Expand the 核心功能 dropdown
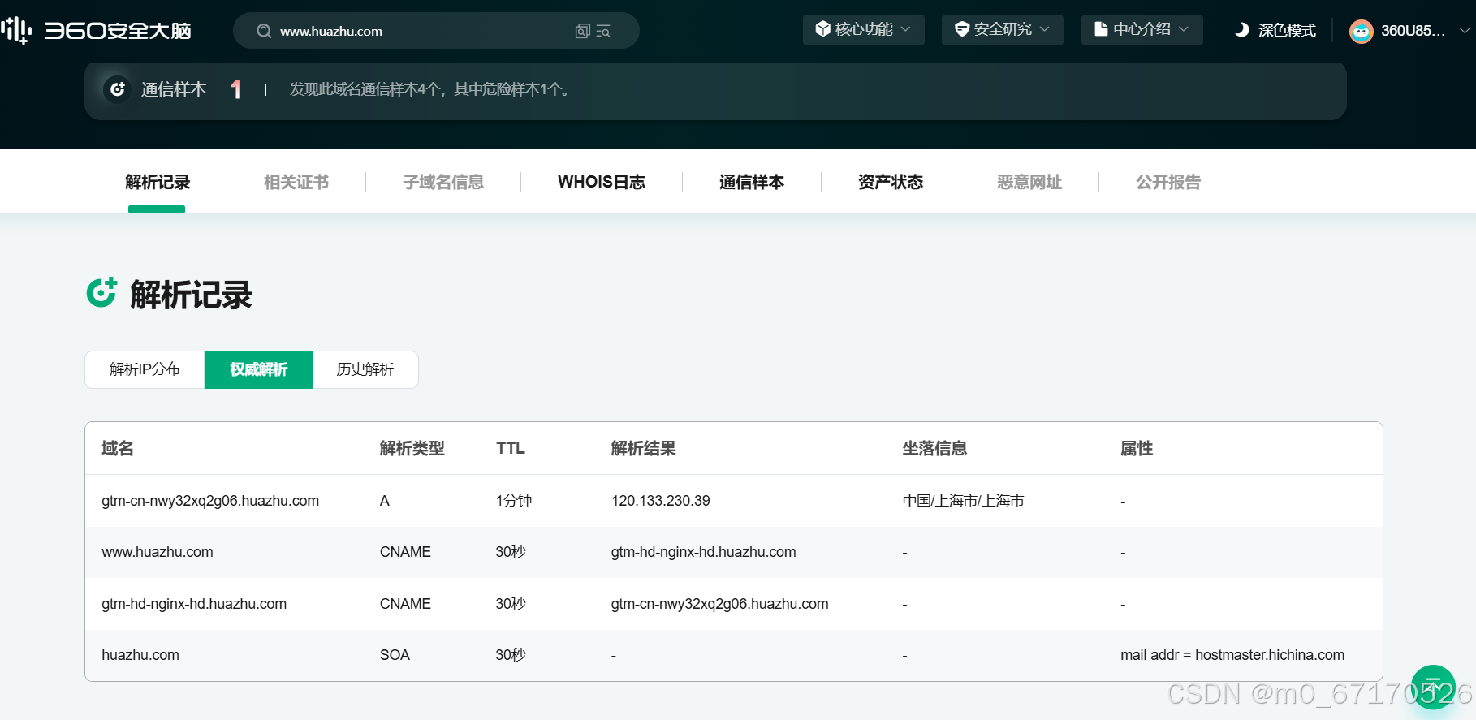This screenshot has height=720, width=1476. pyautogui.click(x=864, y=29)
